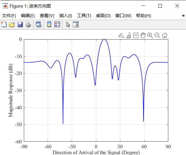186x155 pixels.
Task: Insert a legend using the toolbar icon
Action: [x=57, y=24]
